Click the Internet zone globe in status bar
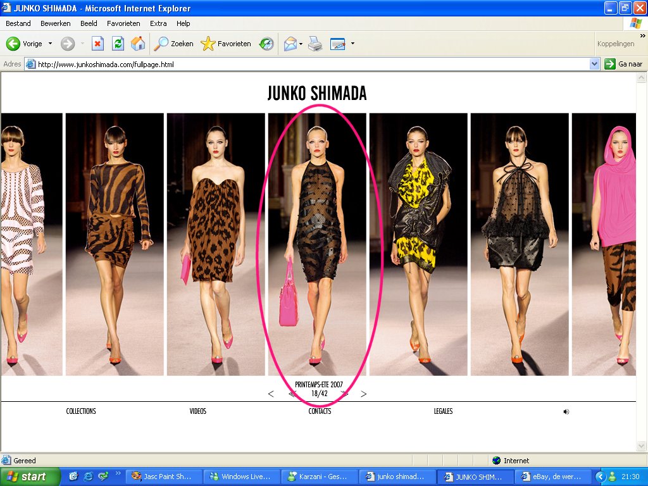This screenshot has height=486, width=648. pos(496,461)
